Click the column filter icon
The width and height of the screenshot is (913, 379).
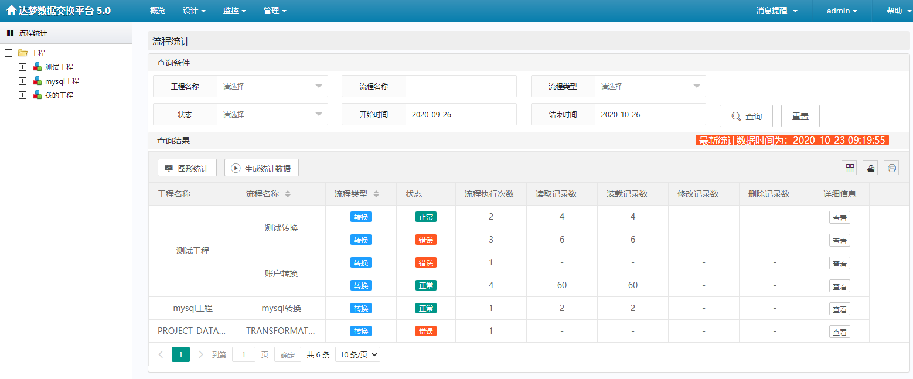[x=849, y=168]
